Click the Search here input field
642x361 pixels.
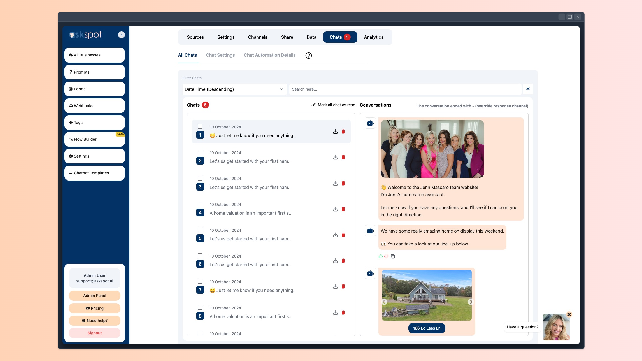coord(405,89)
